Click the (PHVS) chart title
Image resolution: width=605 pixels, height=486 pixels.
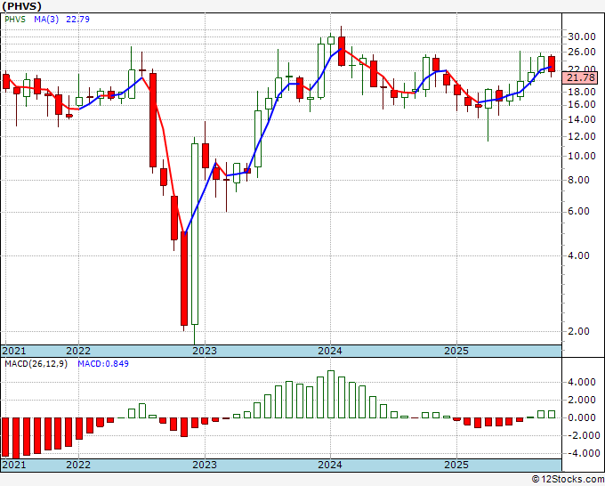click(x=21, y=6)
